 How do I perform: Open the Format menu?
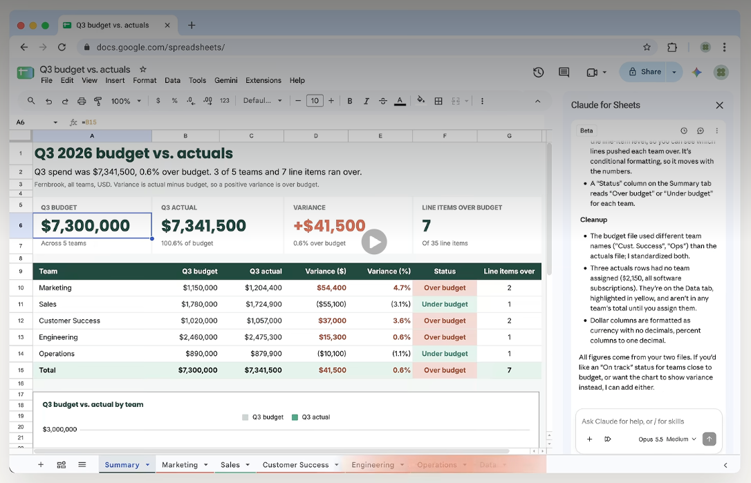pyautogui.click(x=145, y=80)
